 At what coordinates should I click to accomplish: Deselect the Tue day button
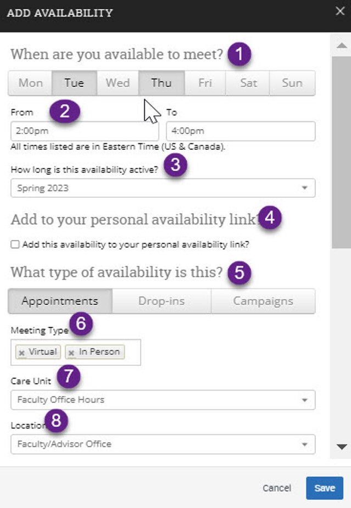(x=74, y=83)
